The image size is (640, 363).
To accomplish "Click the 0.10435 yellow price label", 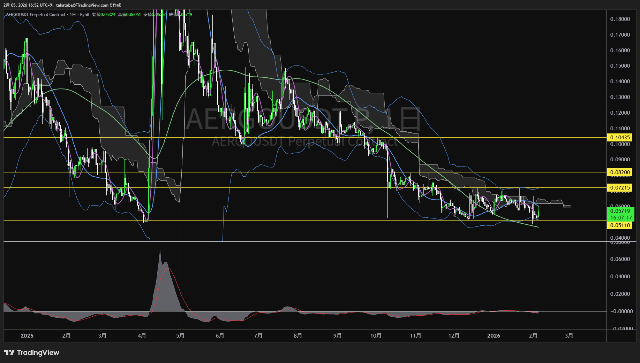I will tap(620, 138).
